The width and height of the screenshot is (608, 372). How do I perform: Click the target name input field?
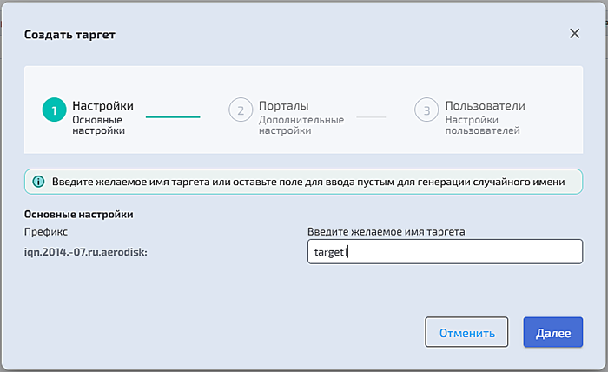[x=445, y=252]
